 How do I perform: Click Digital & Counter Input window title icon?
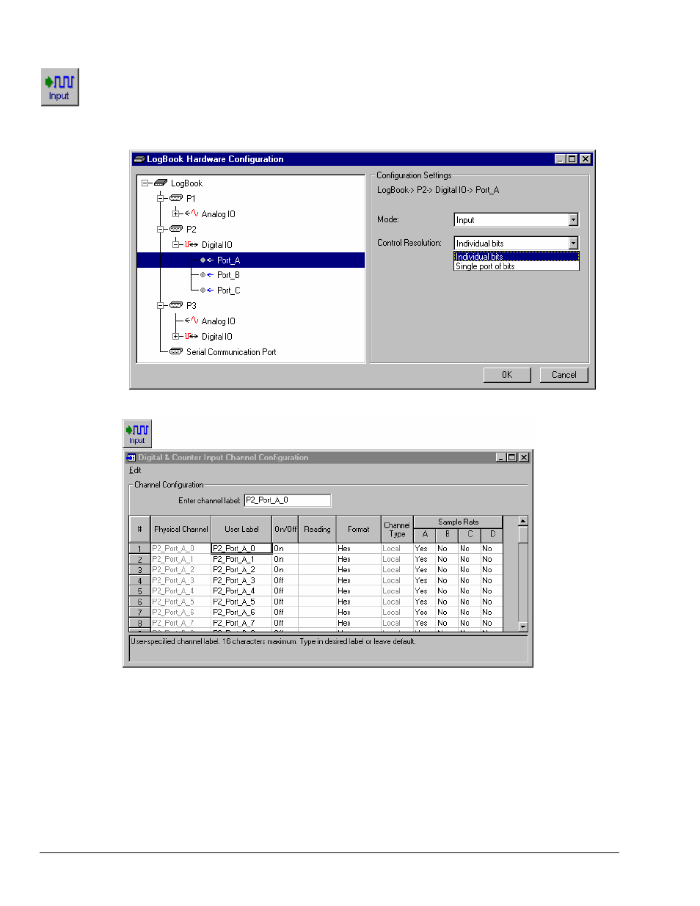pos(132,457)
